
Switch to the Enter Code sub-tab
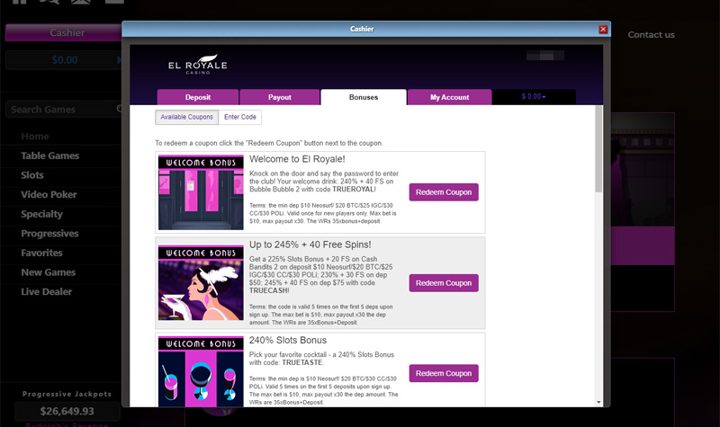pos(239,117)
